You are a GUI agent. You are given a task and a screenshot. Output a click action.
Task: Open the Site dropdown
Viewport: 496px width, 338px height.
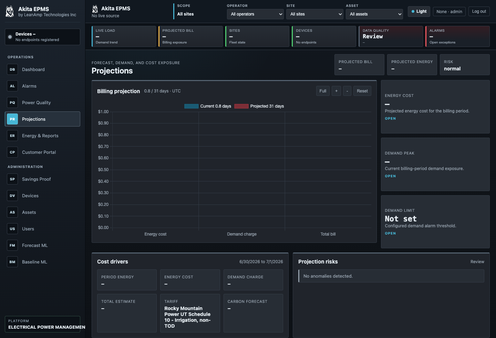click(x=315, y=14)
